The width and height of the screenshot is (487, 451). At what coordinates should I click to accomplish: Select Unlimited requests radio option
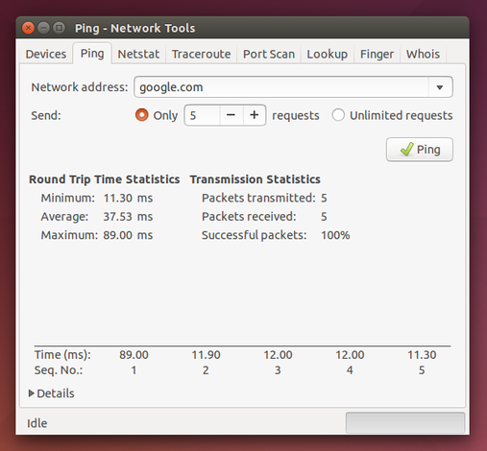[x=338, y=115]
